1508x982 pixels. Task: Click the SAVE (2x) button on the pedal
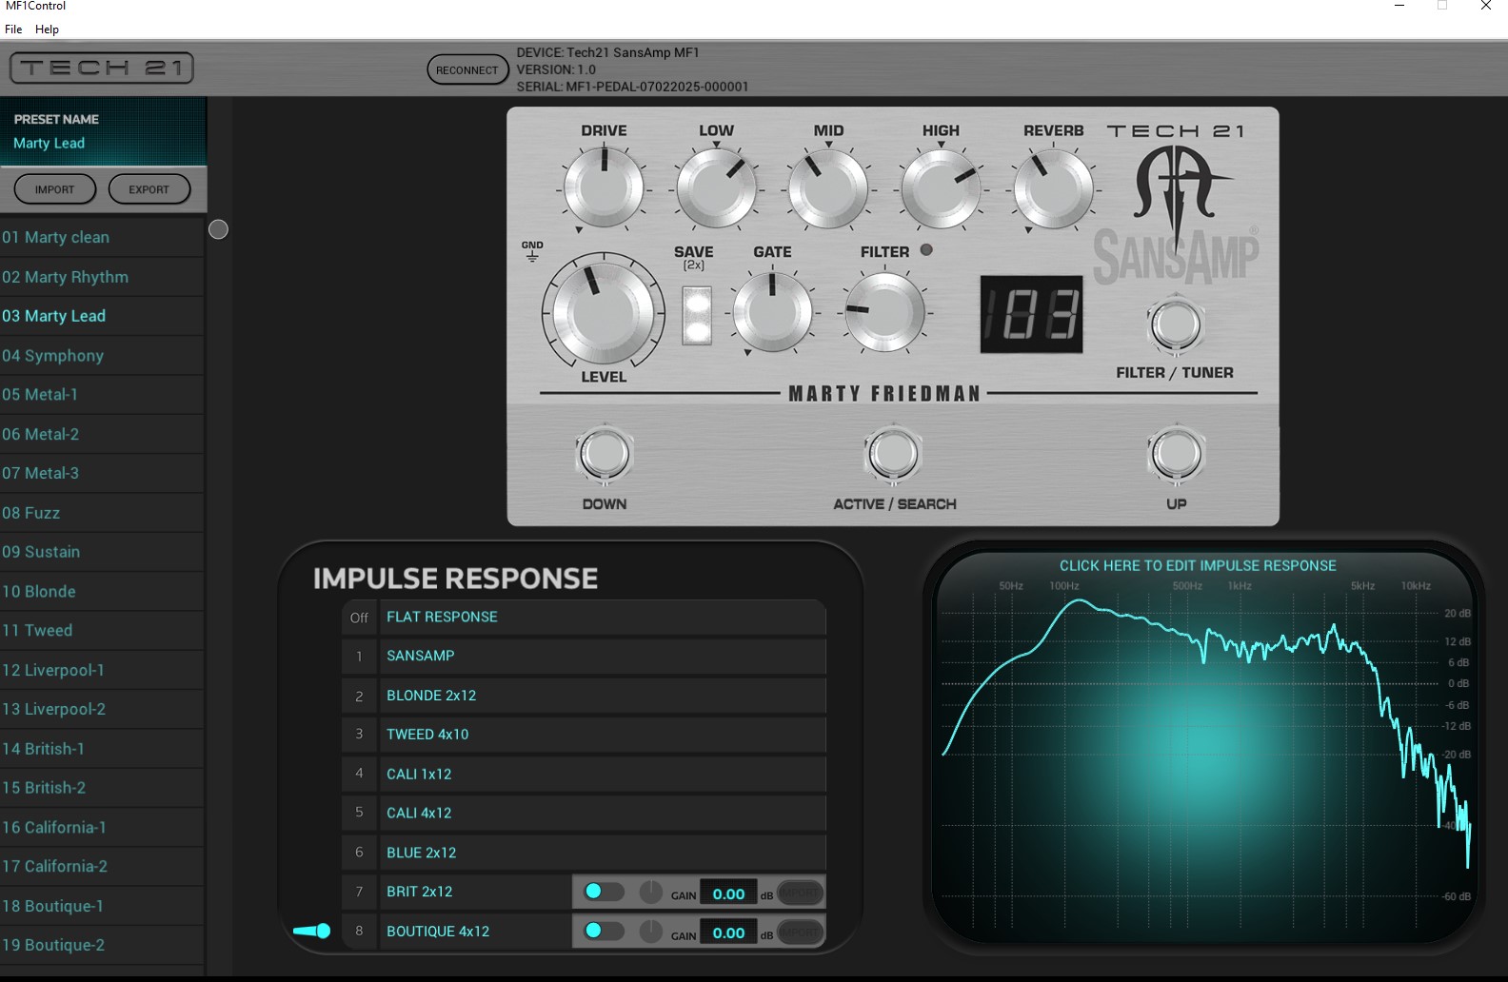698,315
